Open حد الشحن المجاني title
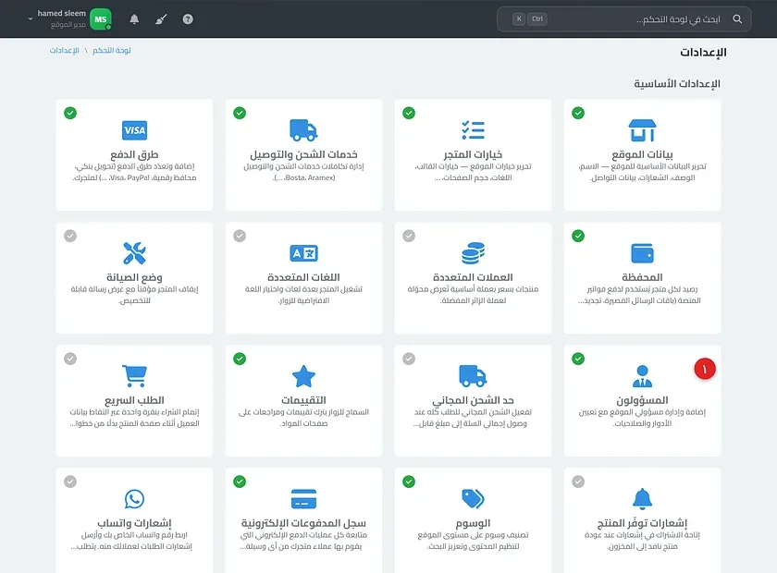 pyautogui.click(x=473, y=400)
